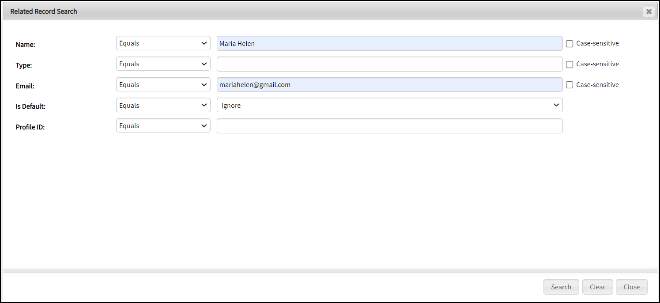Close the Related Record Search dialog

(x=649, y=11)
